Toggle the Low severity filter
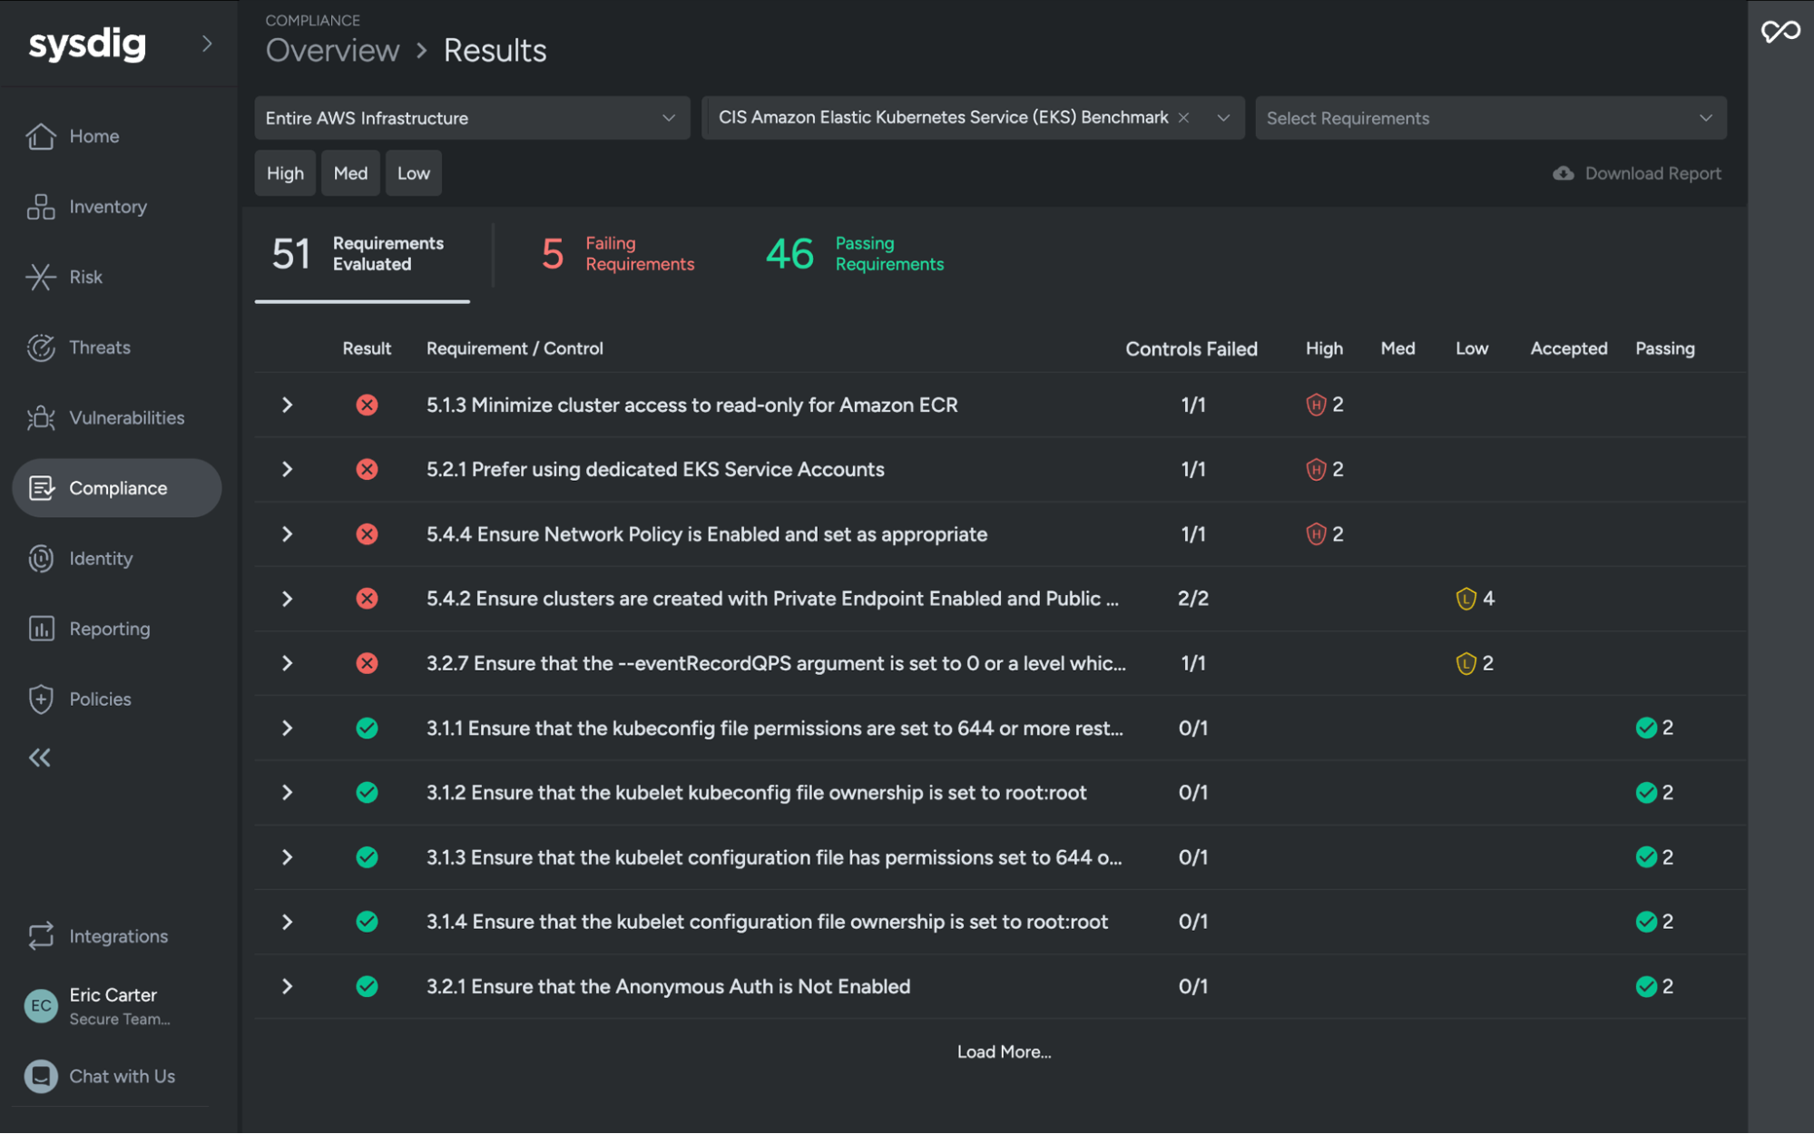 click(413, 173)
